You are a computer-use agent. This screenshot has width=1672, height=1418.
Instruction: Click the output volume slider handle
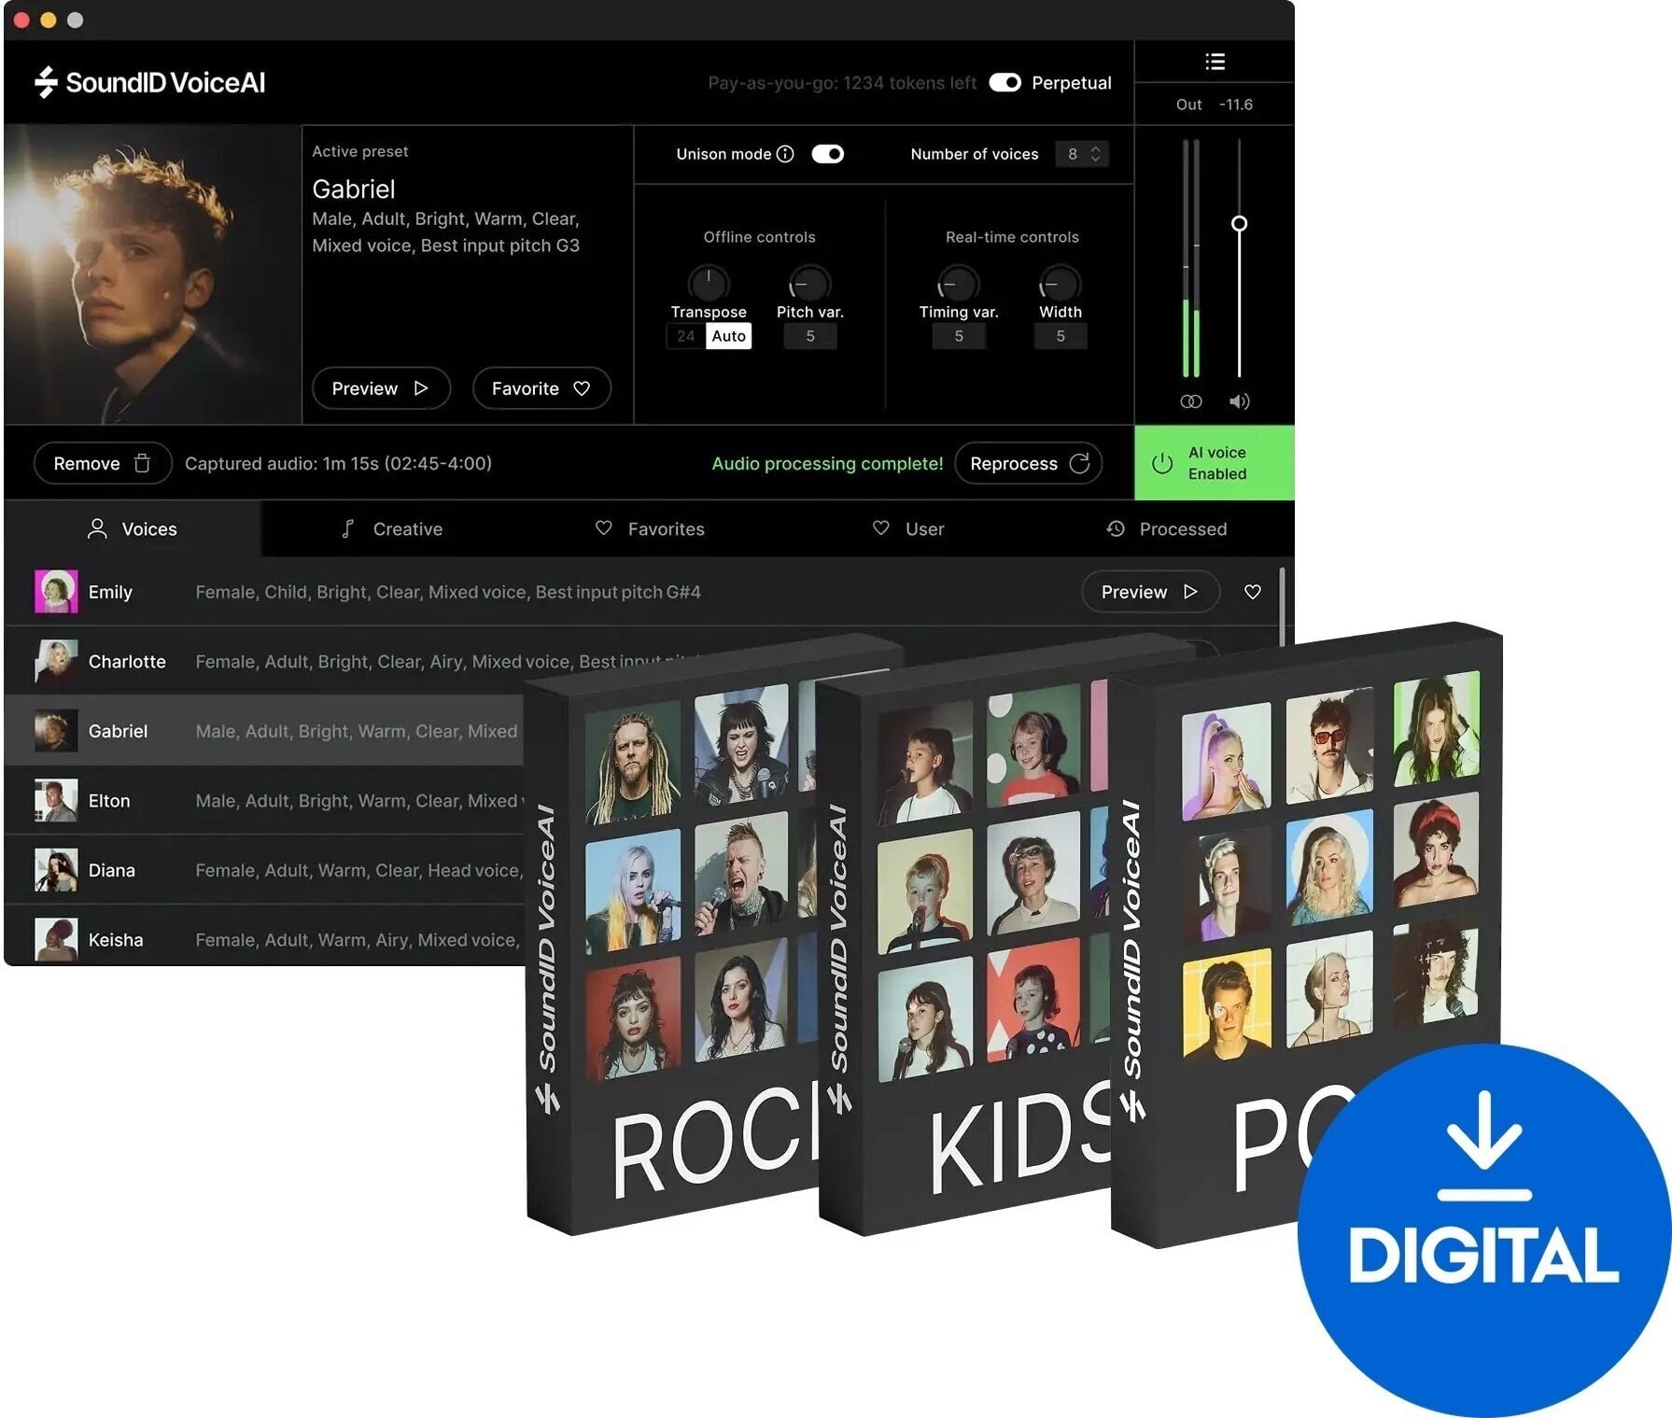(x=1239, y=224)
